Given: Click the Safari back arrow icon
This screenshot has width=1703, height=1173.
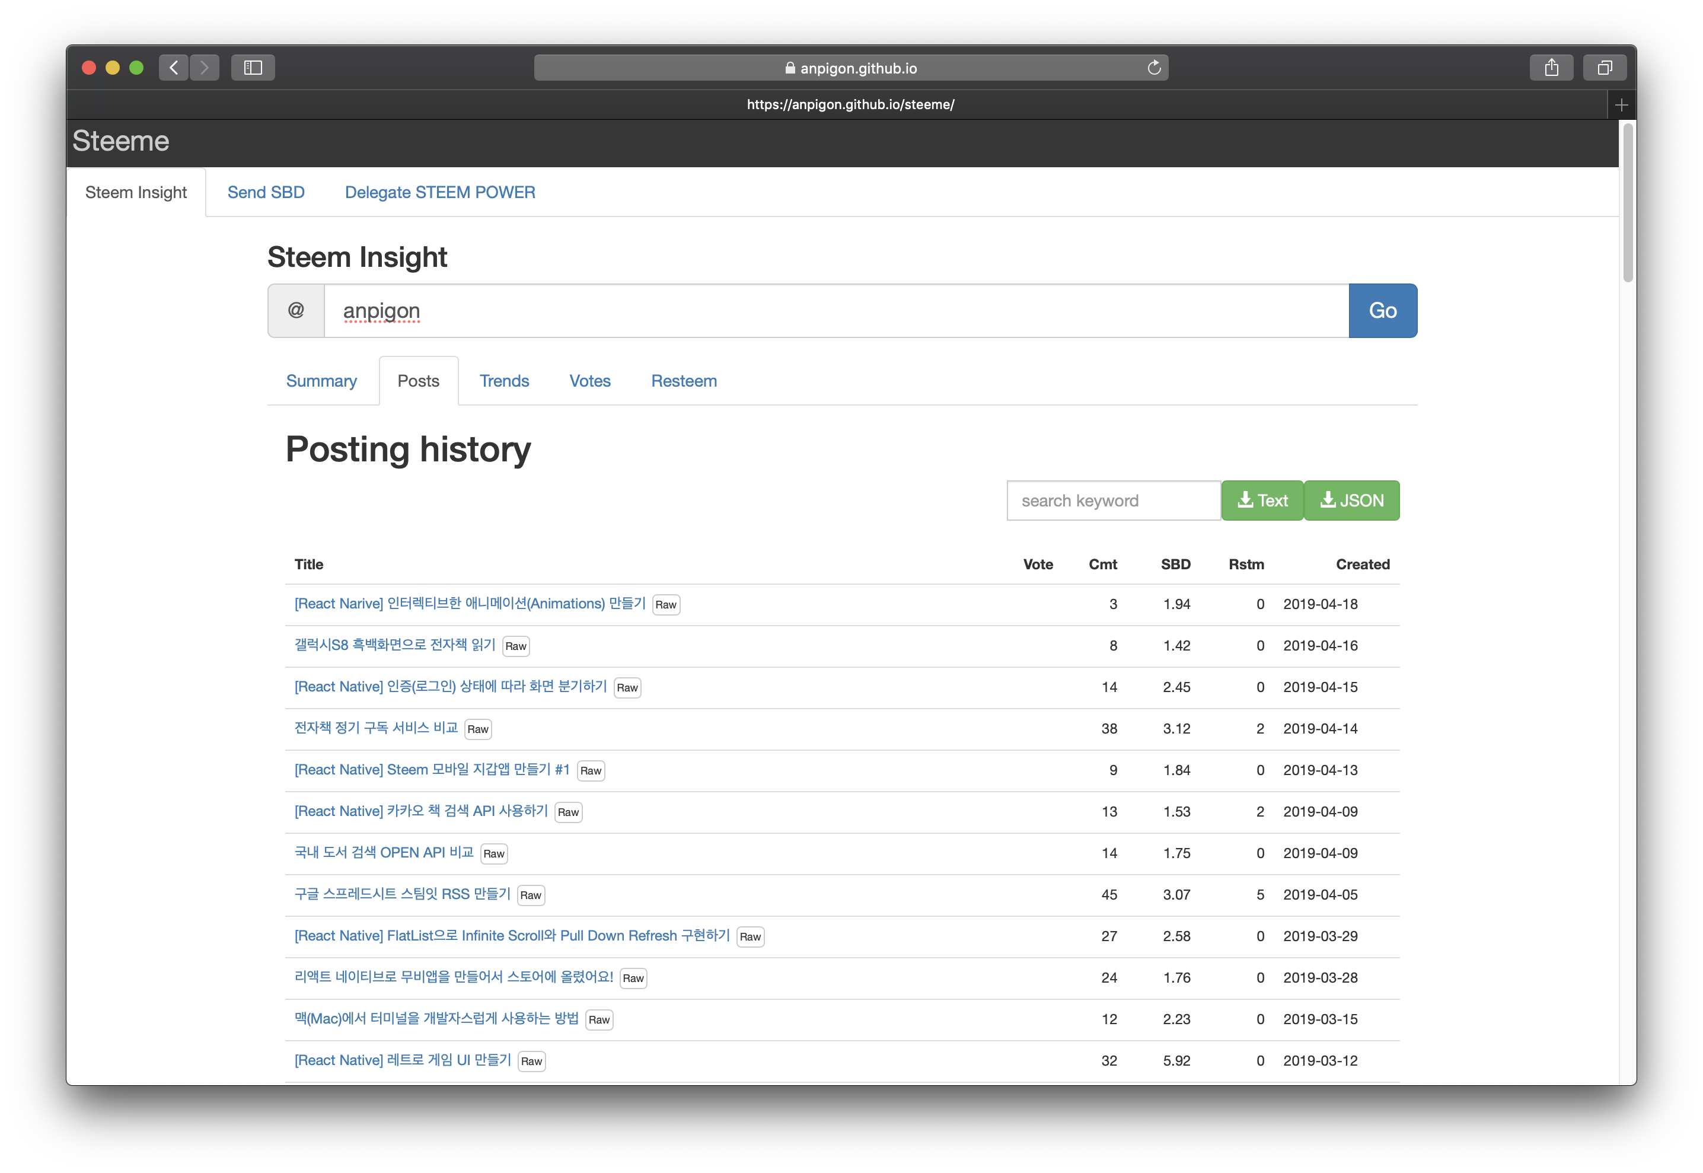Looking at the screenshot, I should pyautogui.click(x=173, y=68).
